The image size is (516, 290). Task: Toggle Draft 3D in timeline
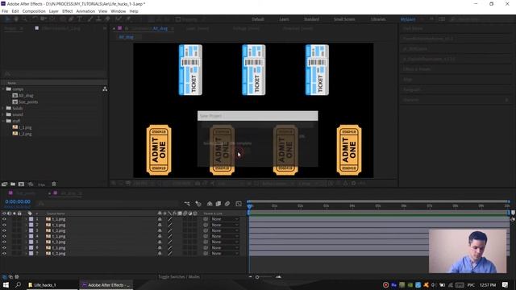(x=198, y=204)
